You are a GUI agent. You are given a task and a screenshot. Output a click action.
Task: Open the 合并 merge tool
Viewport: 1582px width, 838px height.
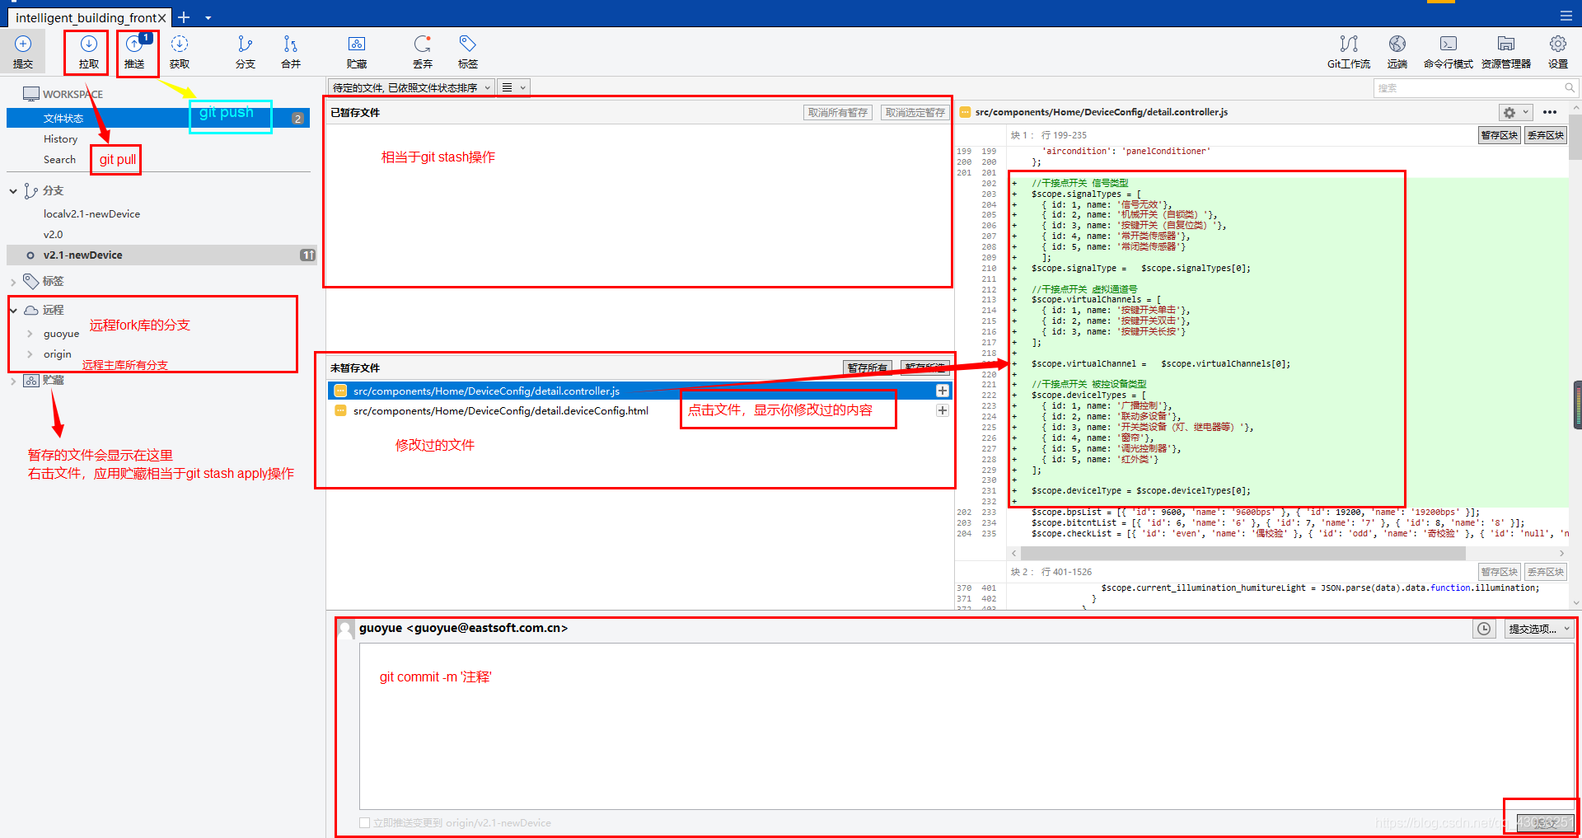pyautogui.click(x=291, y=51)
